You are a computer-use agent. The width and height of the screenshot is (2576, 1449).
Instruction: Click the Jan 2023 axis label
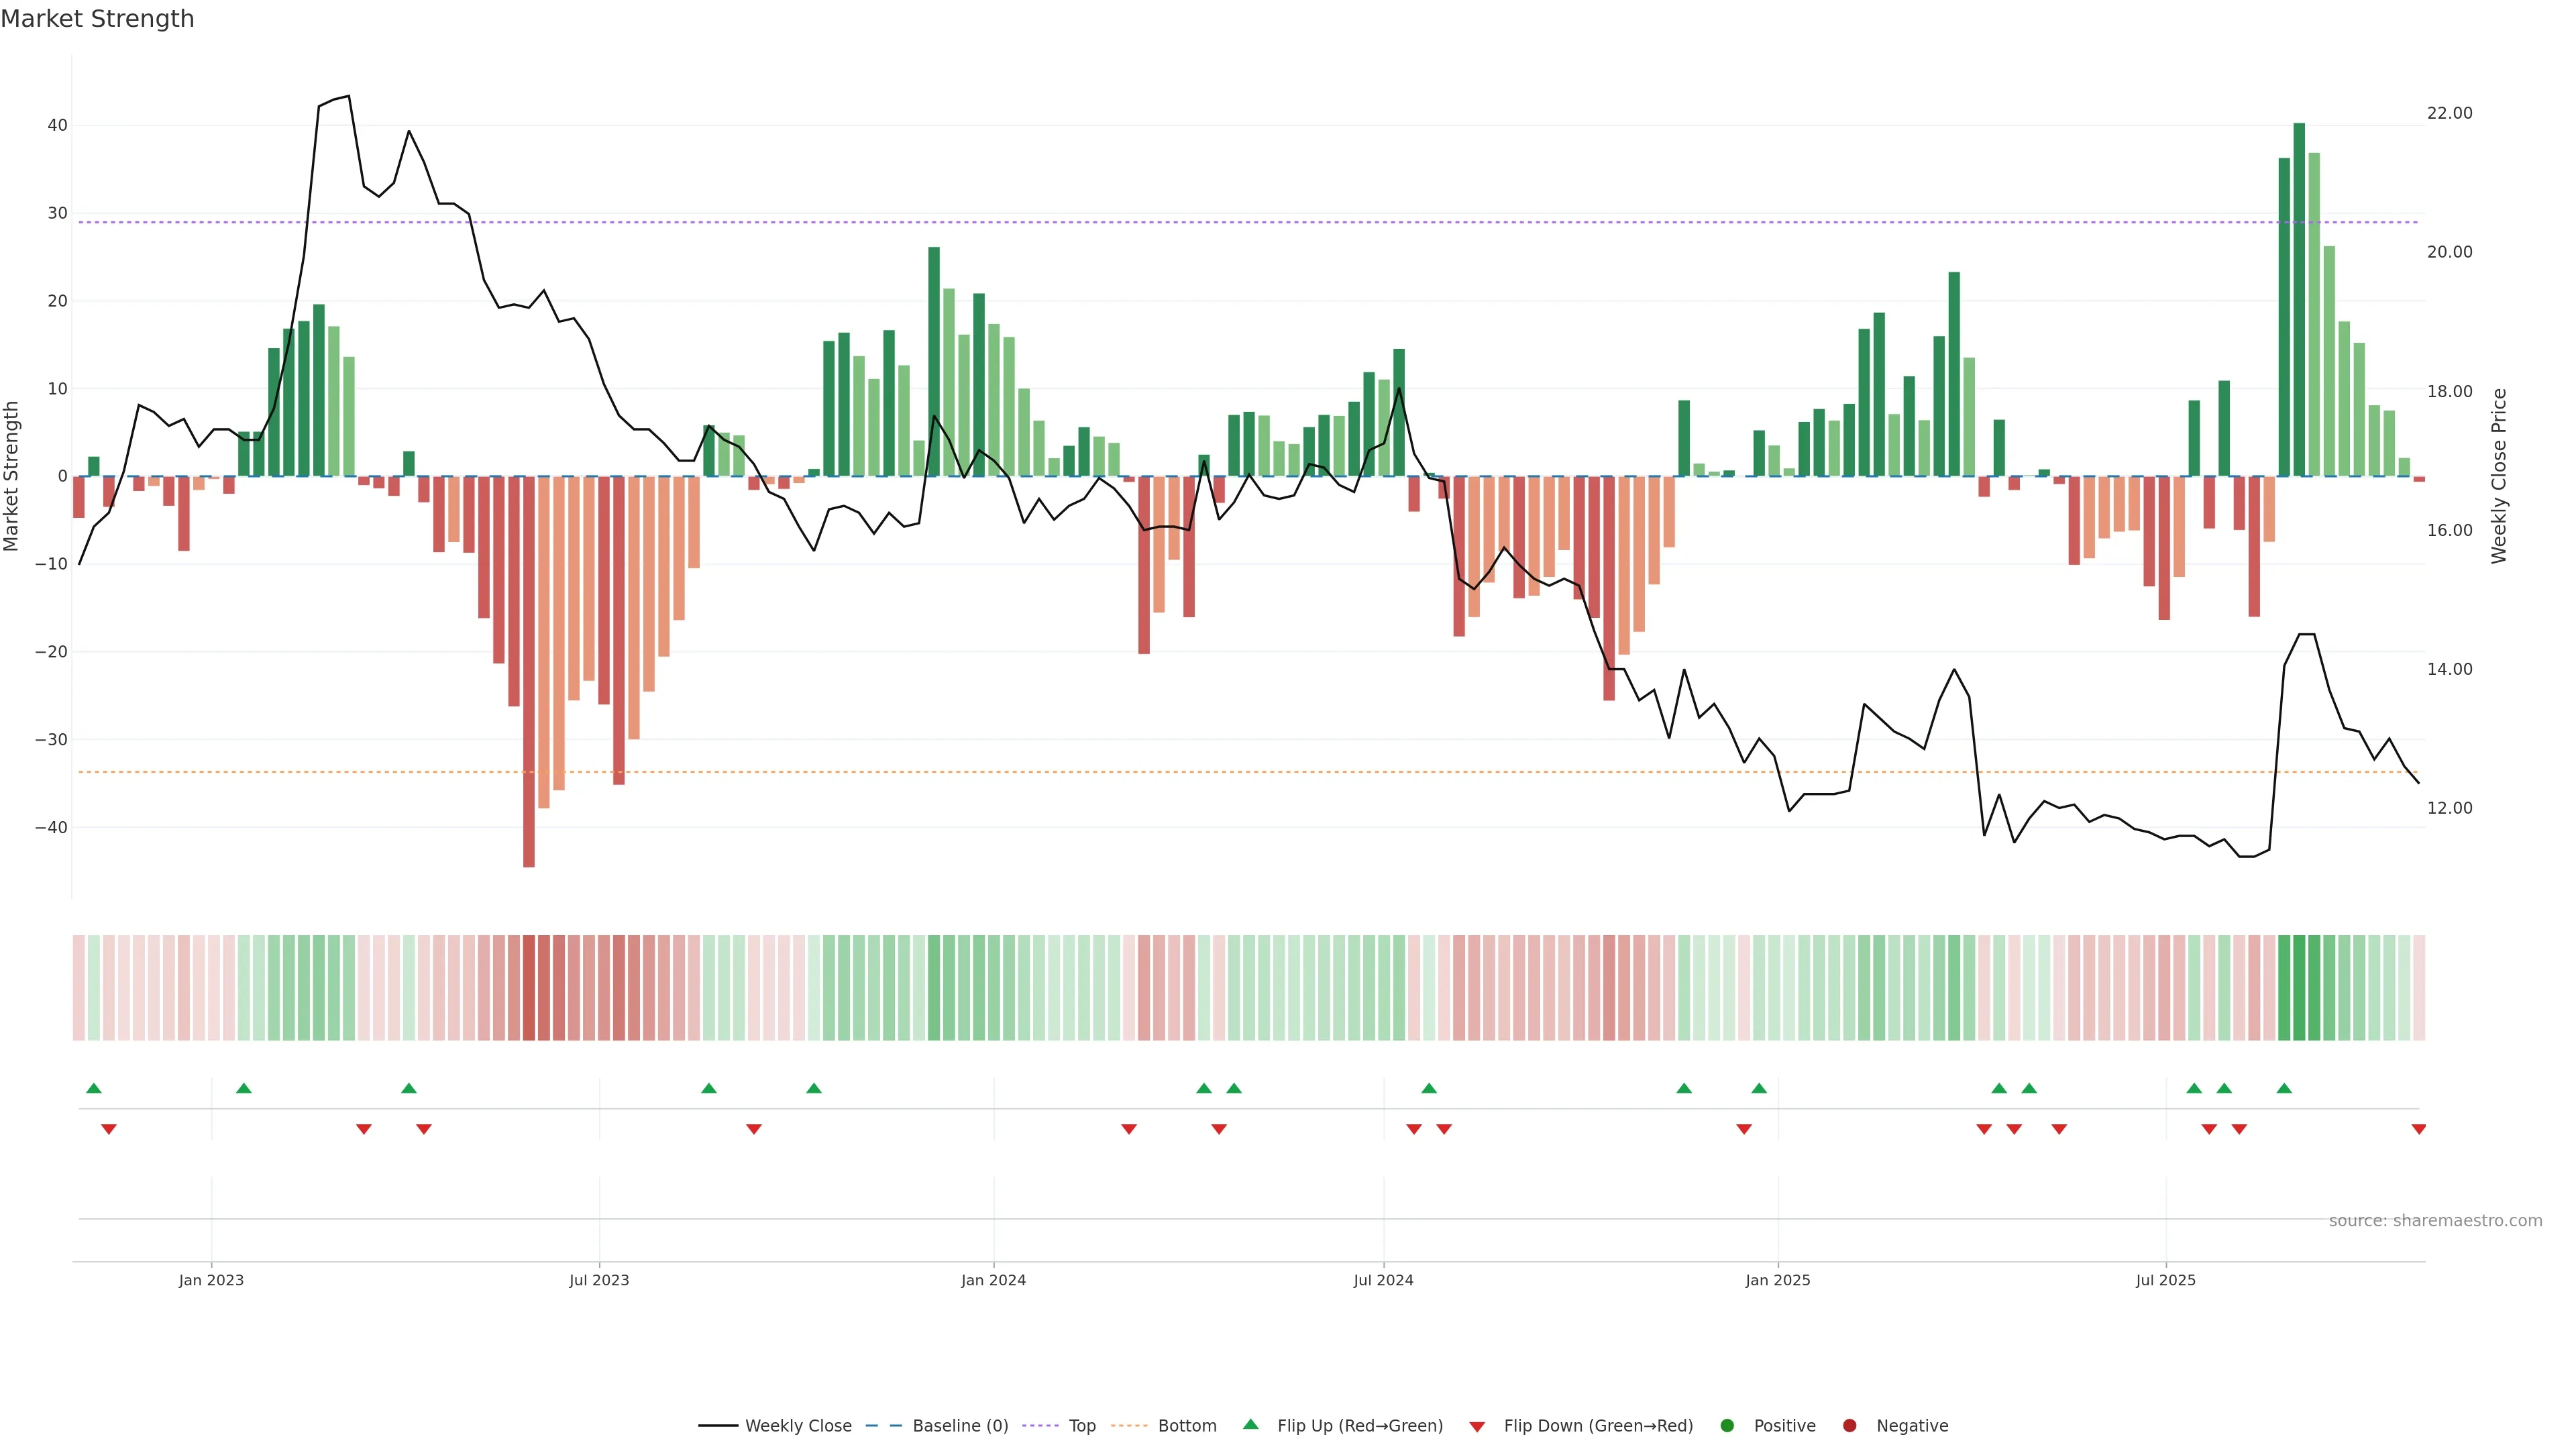[x=211, y=1280]
